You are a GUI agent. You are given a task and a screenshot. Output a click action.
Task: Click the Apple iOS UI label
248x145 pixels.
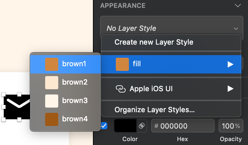pyautogui.click(x=151, y=89)
